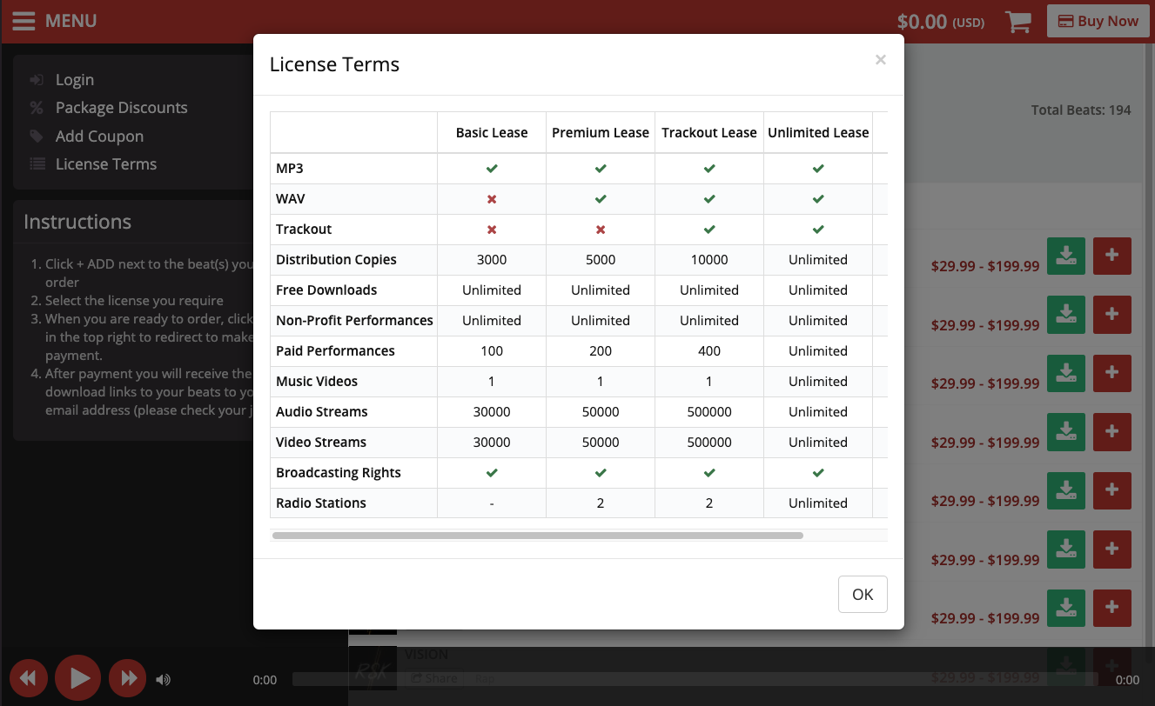Click the audio progress bar in the player
The image size is (1155, 706).
tap(696, 679)
